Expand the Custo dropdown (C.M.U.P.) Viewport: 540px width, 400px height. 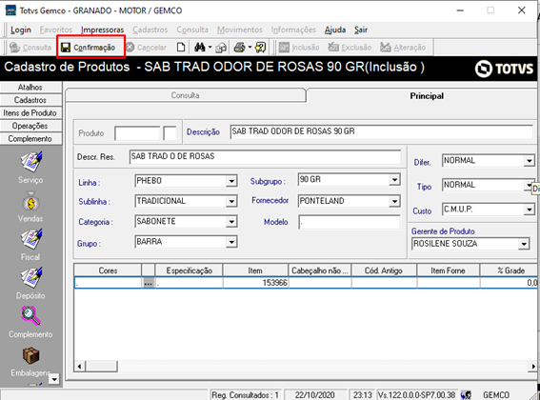[x=530, y=210]
